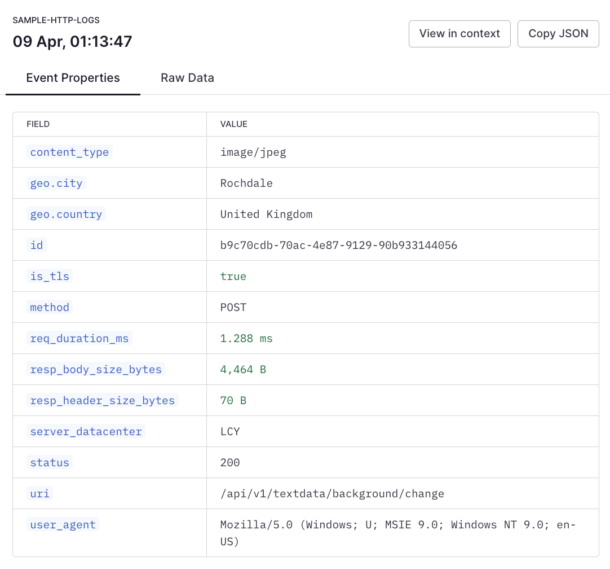Select req_duration_ms field tag

(x=79, y=339)
